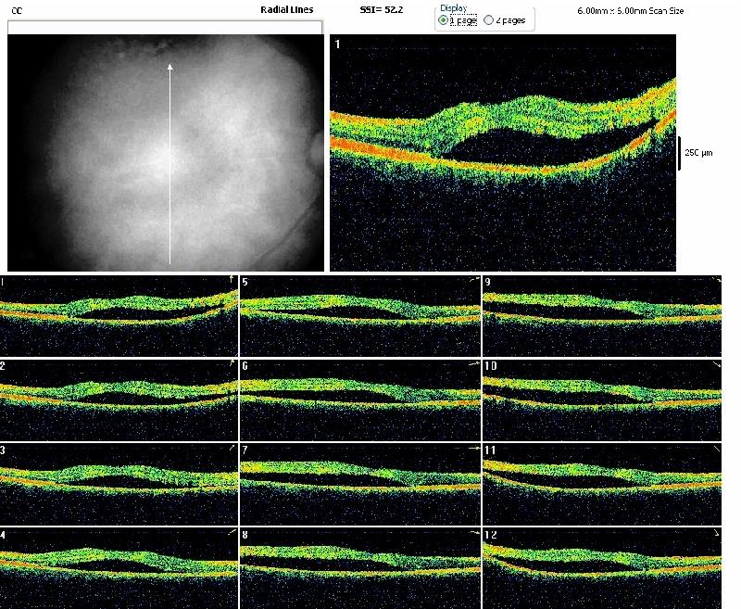Click the scan direction arrow icon in thumbnail 10
The image size is (741, 609).
(x=717, y=364)
